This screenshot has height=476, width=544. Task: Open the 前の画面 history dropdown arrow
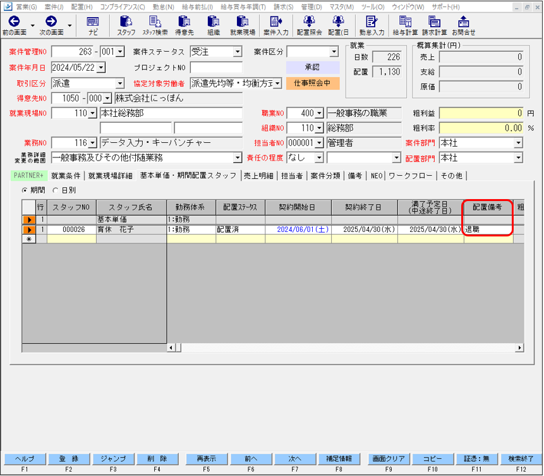pos(33,25)
